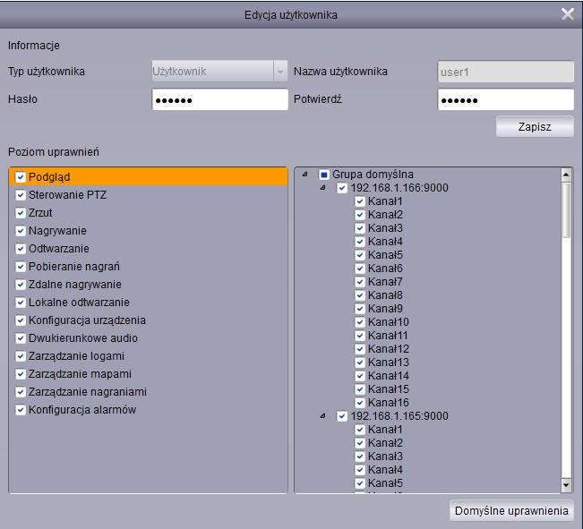Click the channel tree scrollbar down arrow

click(x=566, y=485)
